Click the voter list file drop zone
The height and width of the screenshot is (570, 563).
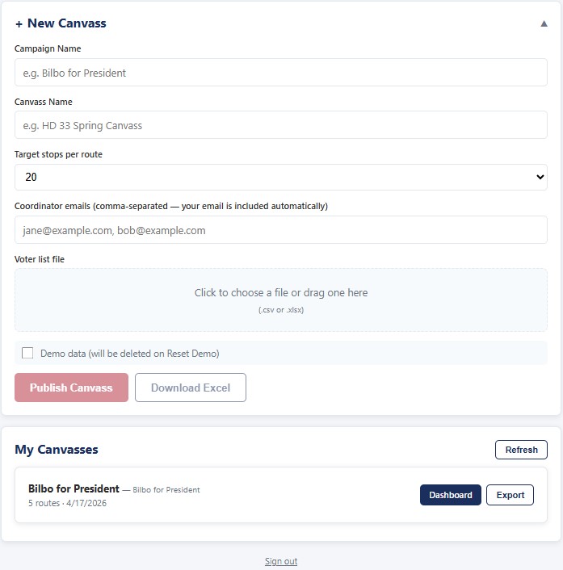(280, 300)
